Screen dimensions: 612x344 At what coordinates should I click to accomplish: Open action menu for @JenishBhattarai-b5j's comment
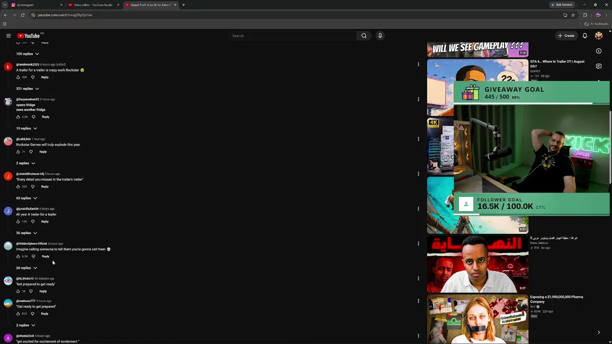pos(418,174)
